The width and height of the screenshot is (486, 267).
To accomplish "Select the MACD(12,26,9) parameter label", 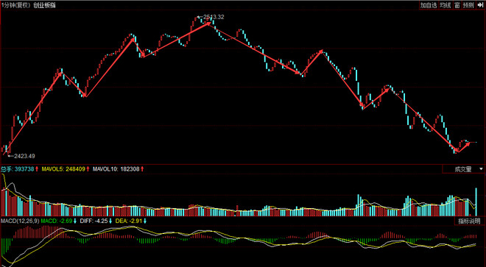I will pyautogui.click(x=20, y=221).
